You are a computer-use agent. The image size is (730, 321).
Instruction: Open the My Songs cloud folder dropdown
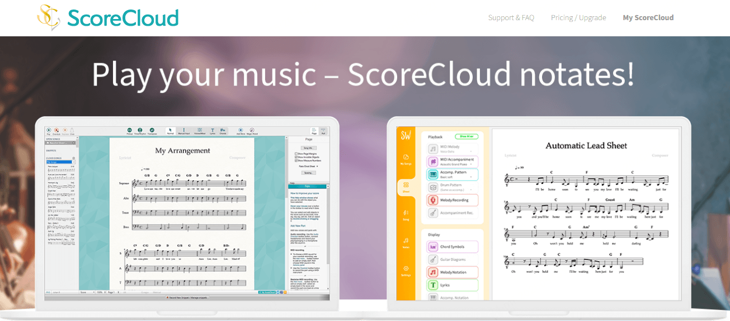pos(60,162)
